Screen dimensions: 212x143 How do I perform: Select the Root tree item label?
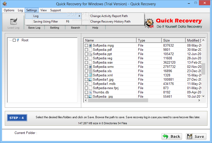coord(25,40)
